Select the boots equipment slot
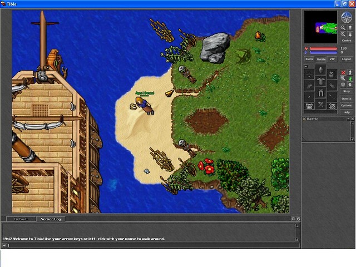Image resolution: width=356 pixels, height=267 pixels. click(320, 104)
